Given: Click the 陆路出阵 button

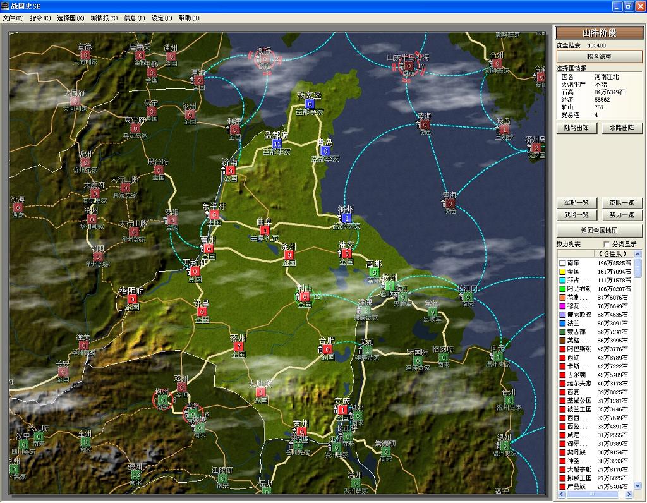Looking at the screenshot, I should pyautogui.click(x=576, y=128).
